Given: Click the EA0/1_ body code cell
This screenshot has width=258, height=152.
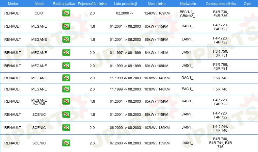Looking at the screenshot, I should click(x=187, y=89).
